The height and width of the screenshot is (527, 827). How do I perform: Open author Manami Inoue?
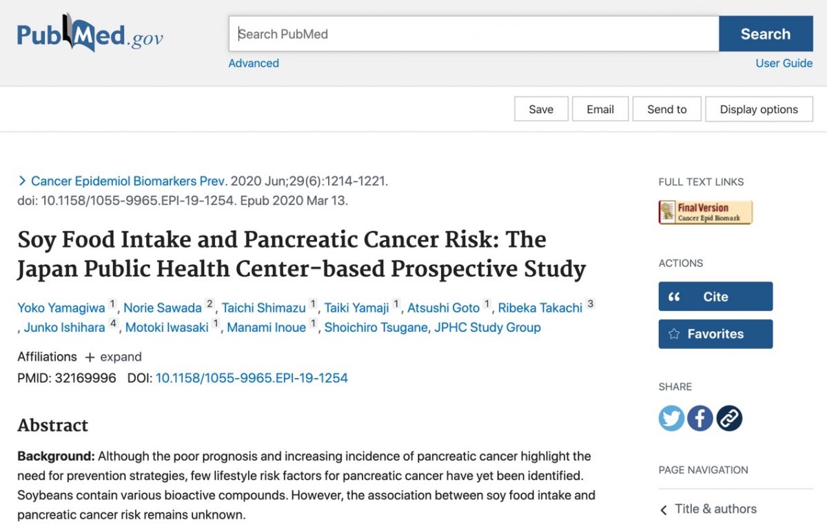[266, 328]
